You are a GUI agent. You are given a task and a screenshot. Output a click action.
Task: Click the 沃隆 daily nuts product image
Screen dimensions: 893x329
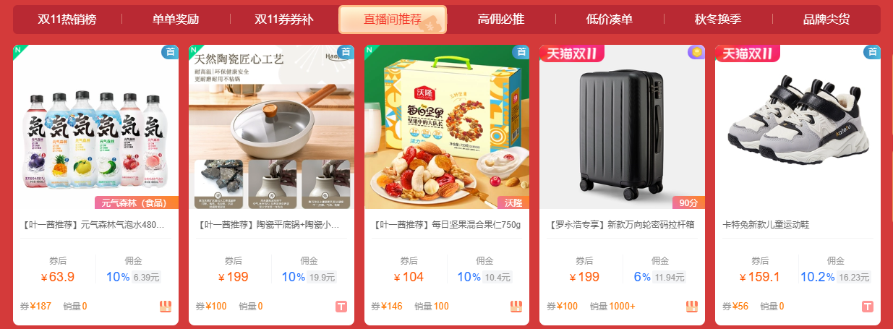tap(447, 127)
